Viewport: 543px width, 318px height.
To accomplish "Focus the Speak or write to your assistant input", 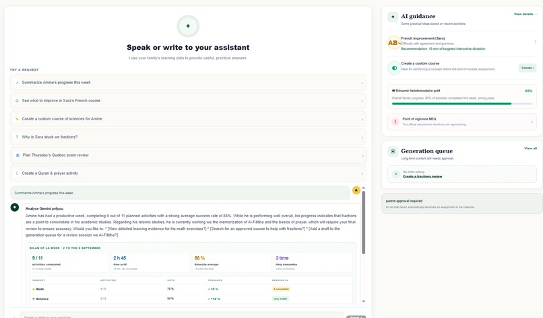I will pos(182,316).
